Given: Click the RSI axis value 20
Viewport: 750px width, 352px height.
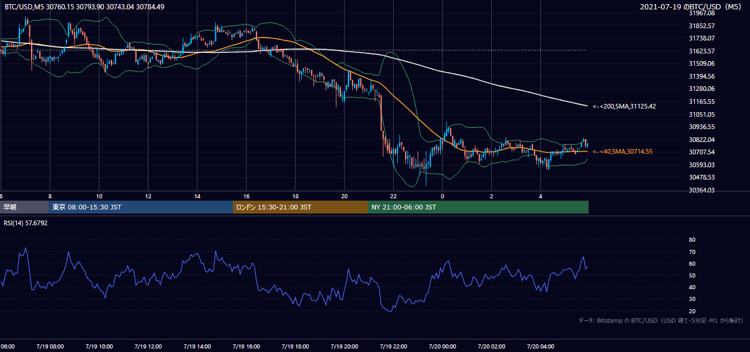Looking at the screenshot, I should 692,311.
